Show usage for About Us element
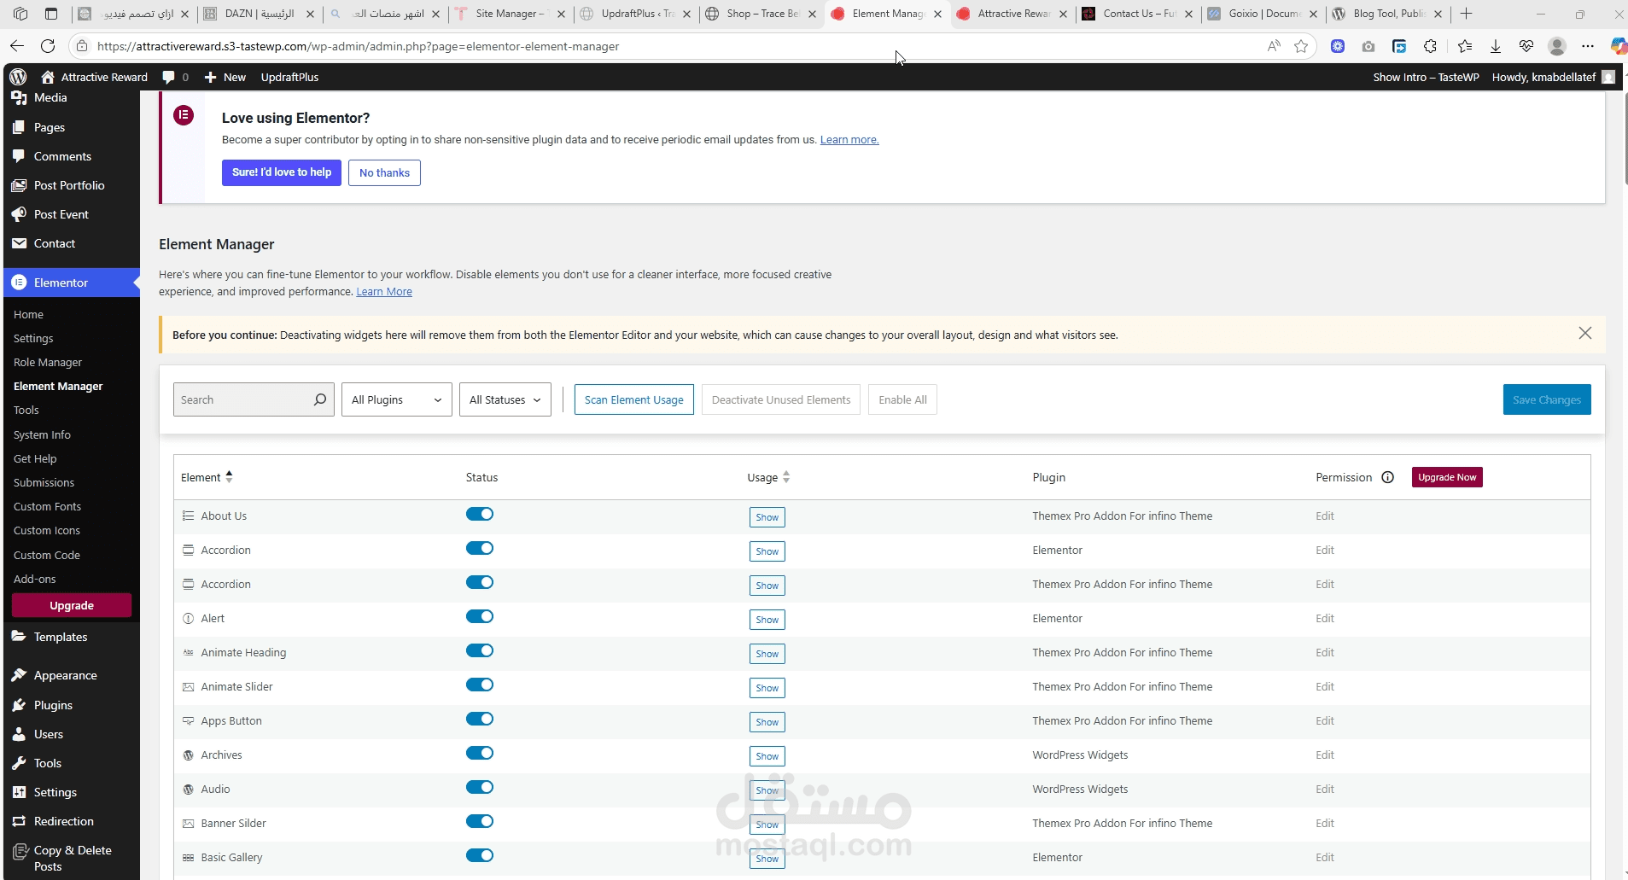The width and height of the screenshot is (1628, 880). coord(767,517)
